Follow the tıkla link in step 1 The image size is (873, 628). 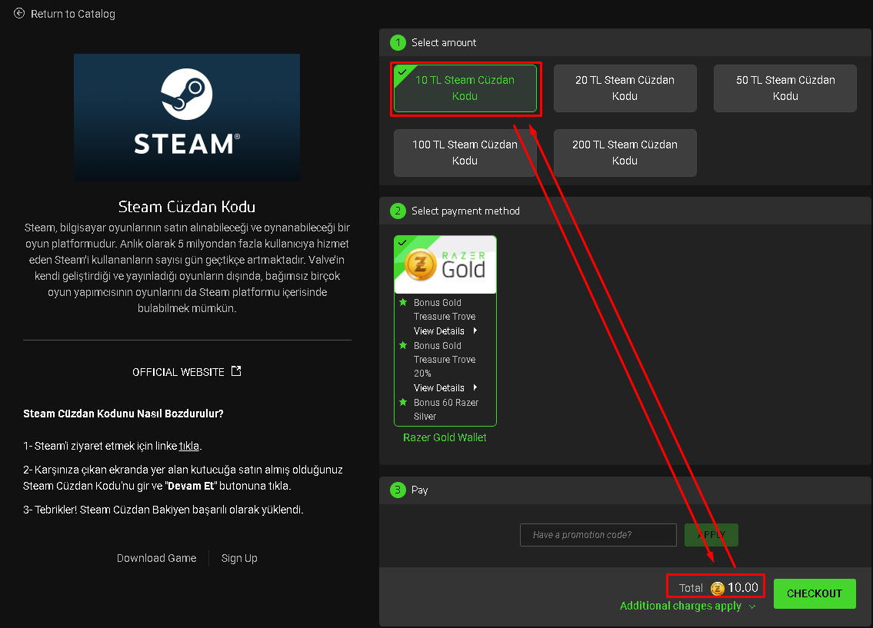(x=188, y=446)
